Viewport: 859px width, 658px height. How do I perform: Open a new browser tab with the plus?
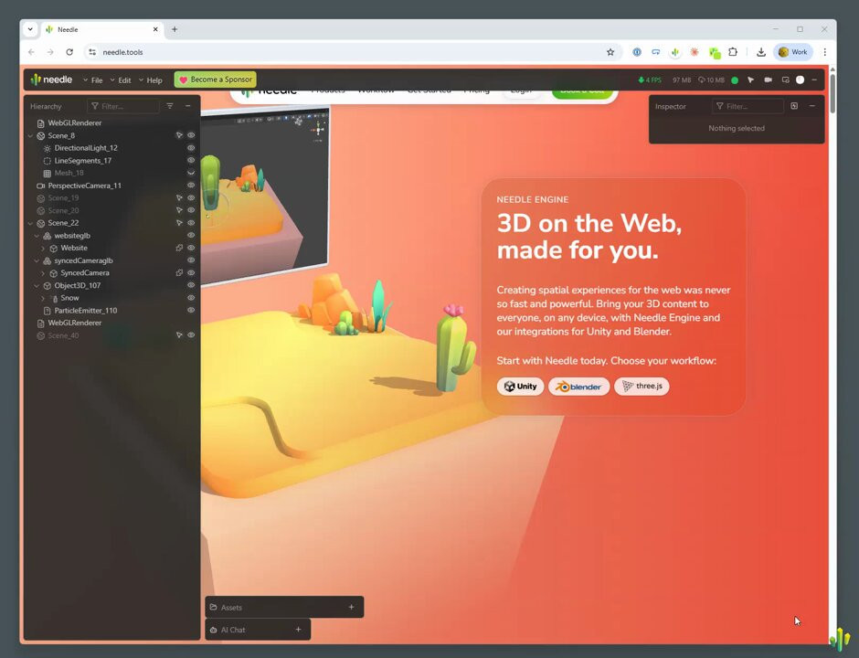pyautogui.click(x=175, y=29)
